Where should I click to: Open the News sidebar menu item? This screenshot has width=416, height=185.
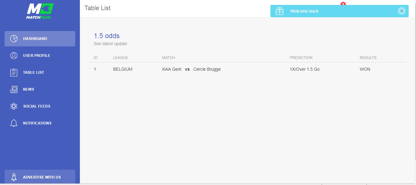[29, 89]
